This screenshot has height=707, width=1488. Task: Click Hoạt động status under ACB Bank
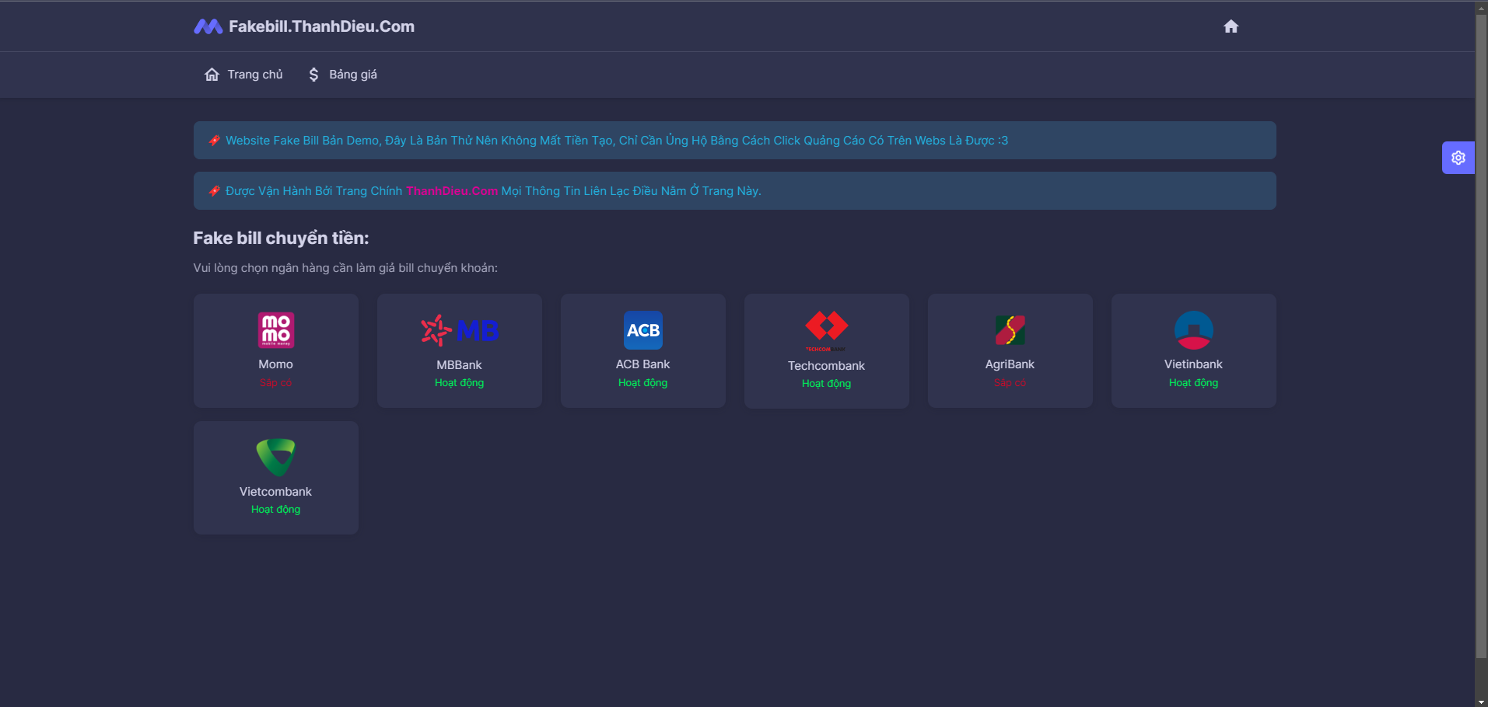click(x=643, y=383)
